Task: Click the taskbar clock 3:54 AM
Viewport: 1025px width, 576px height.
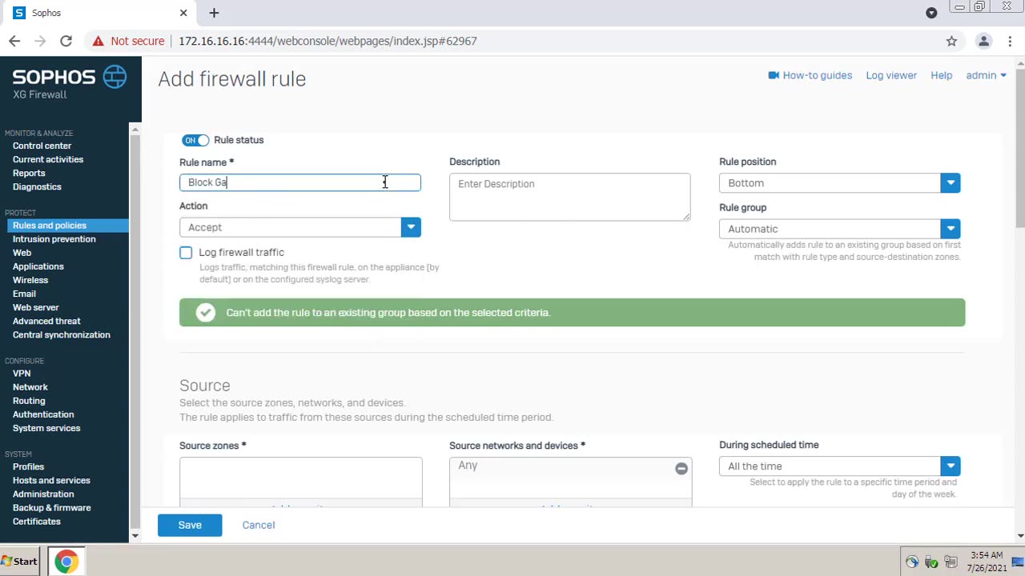Action: [x=987, y=555]
